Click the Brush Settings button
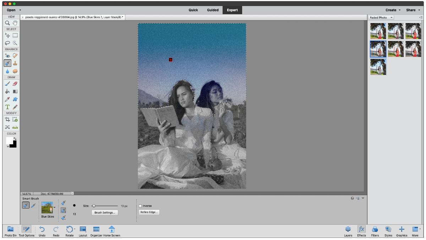 [105, 213]
